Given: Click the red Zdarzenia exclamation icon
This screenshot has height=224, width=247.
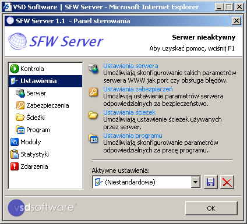Looking at the screenshot, I should (15, 166).
